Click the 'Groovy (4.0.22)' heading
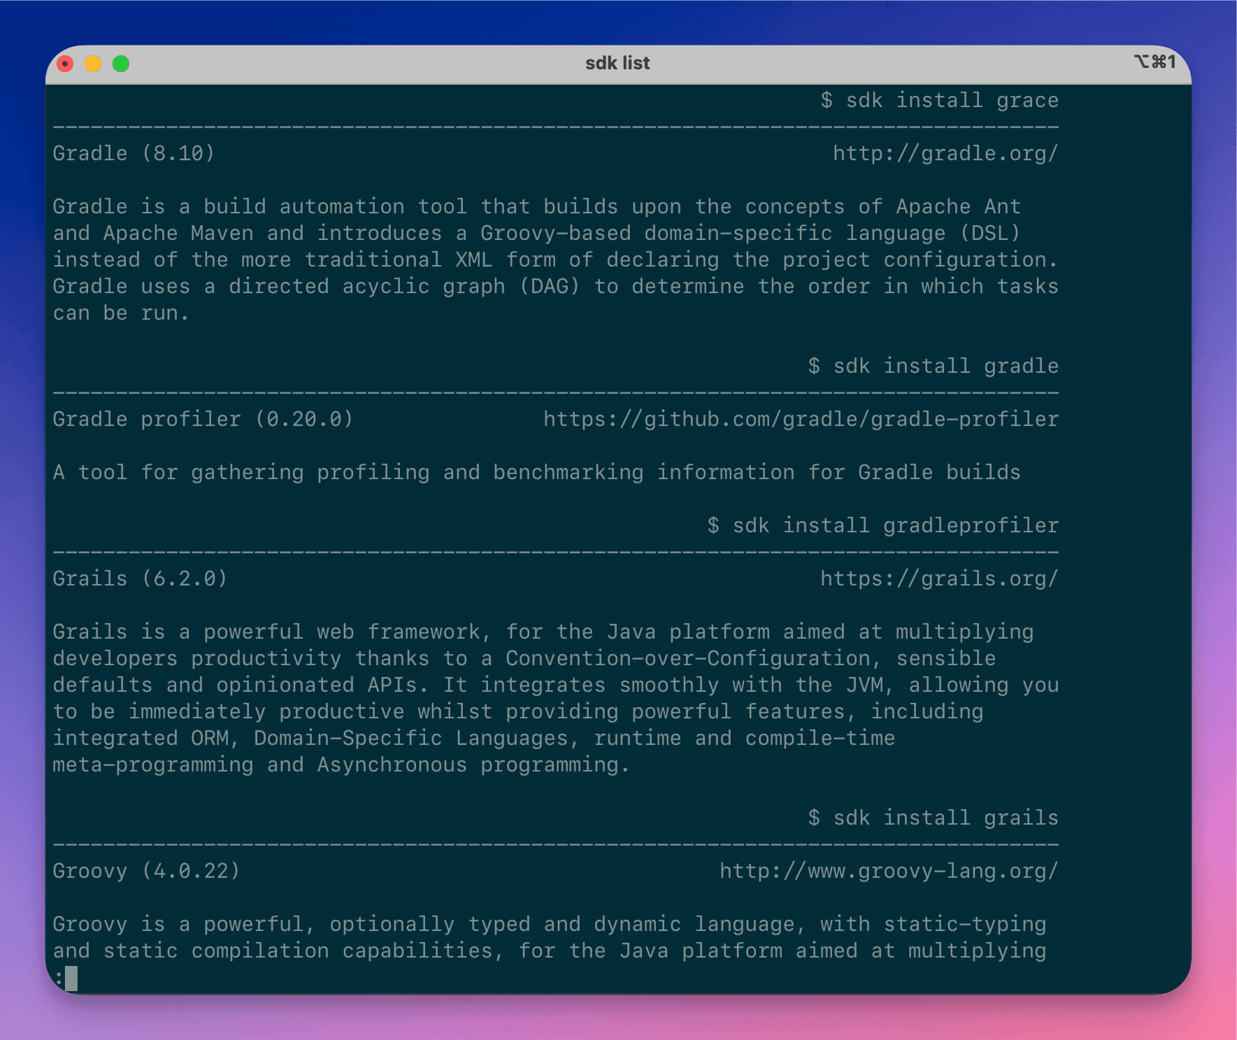The image size is (1237, 1040). pyautogui.click(x=146, y=871)
